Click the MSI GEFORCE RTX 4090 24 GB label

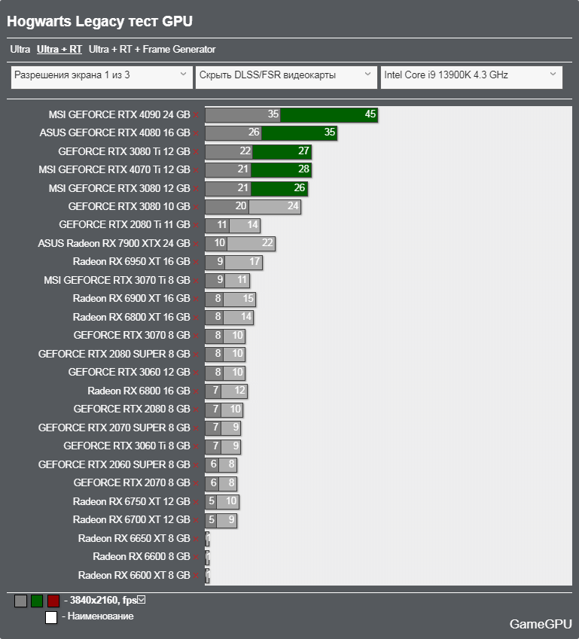(119, 115)
